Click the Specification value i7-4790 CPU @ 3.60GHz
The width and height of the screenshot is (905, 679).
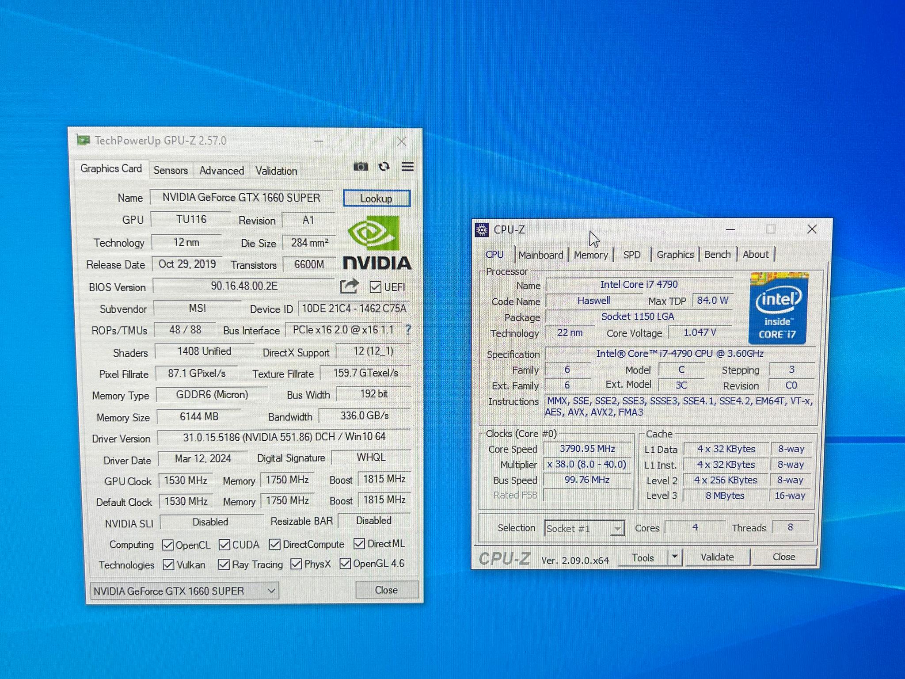[x=680, y=353]
